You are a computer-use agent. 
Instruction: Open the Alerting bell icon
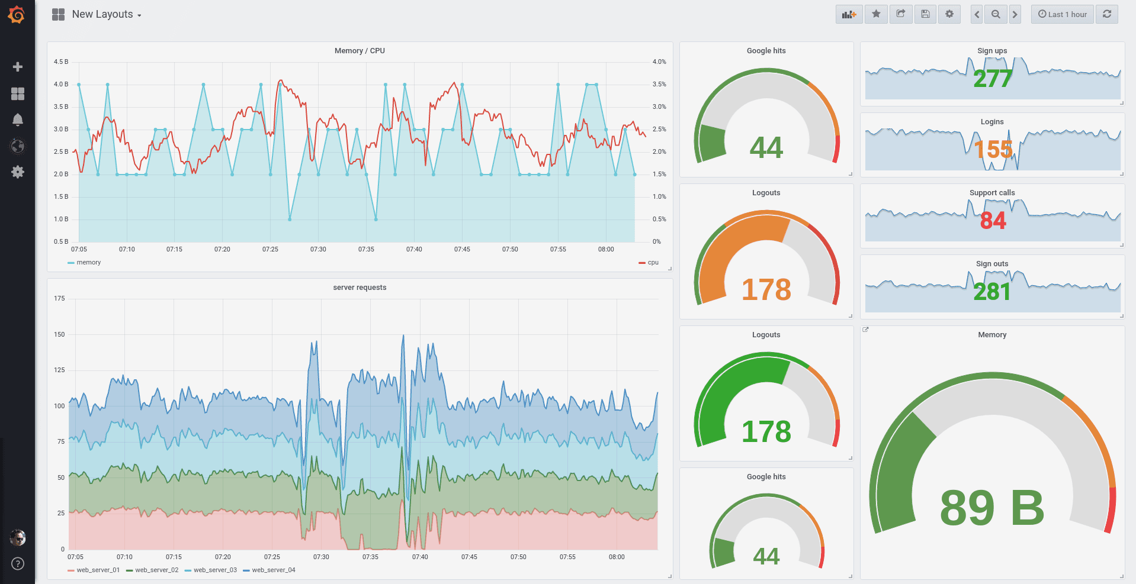[x=18, y=120]
